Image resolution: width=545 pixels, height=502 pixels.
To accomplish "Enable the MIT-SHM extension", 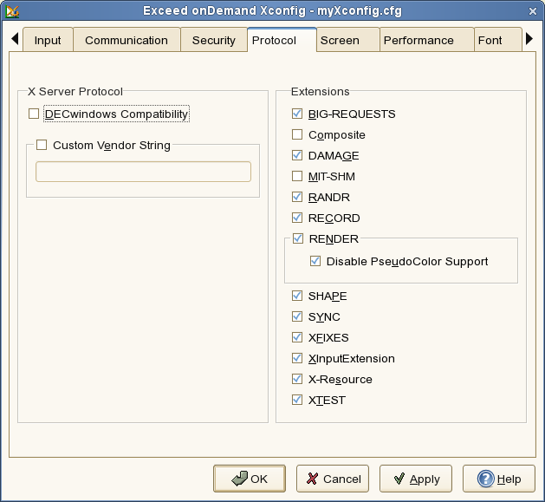I will pos(297,177).
